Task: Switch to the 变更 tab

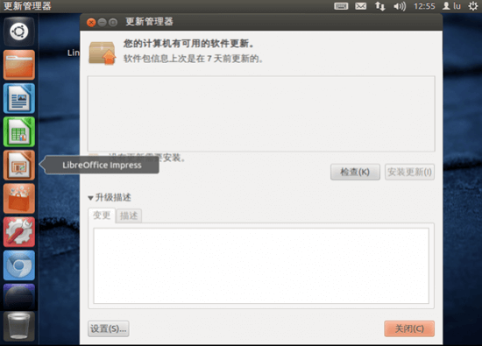Action: (x=102, y=215)
